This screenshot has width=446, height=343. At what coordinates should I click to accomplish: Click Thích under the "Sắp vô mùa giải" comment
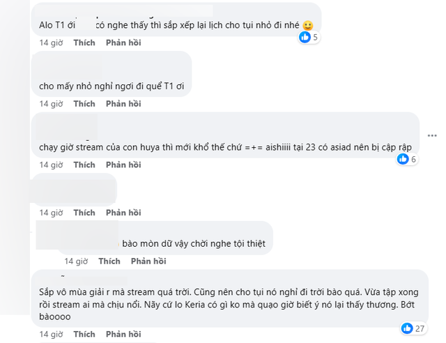tap(84, 335)
